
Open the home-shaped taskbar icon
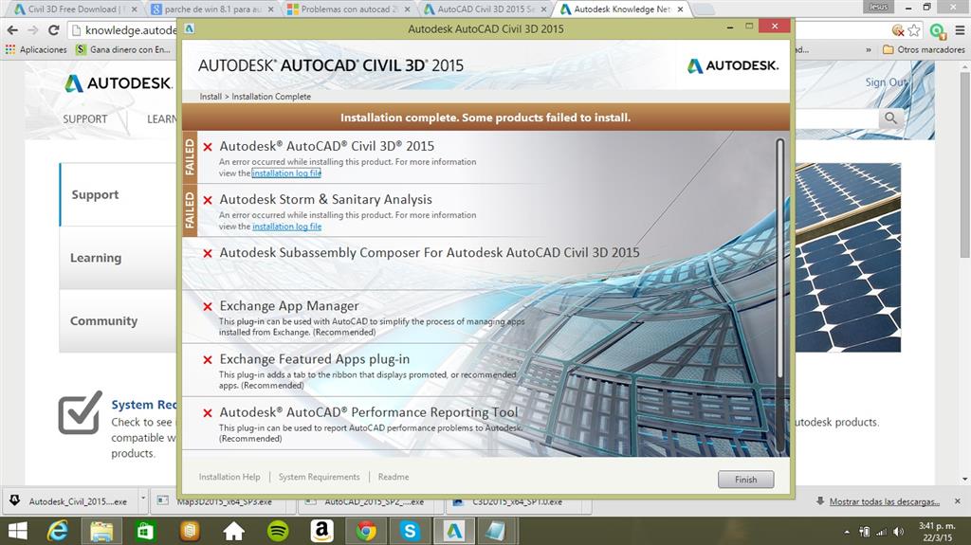tap(233, 532)
